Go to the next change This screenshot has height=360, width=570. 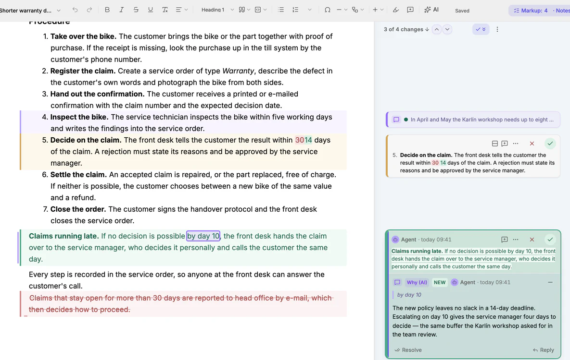(x=447, y=29)
